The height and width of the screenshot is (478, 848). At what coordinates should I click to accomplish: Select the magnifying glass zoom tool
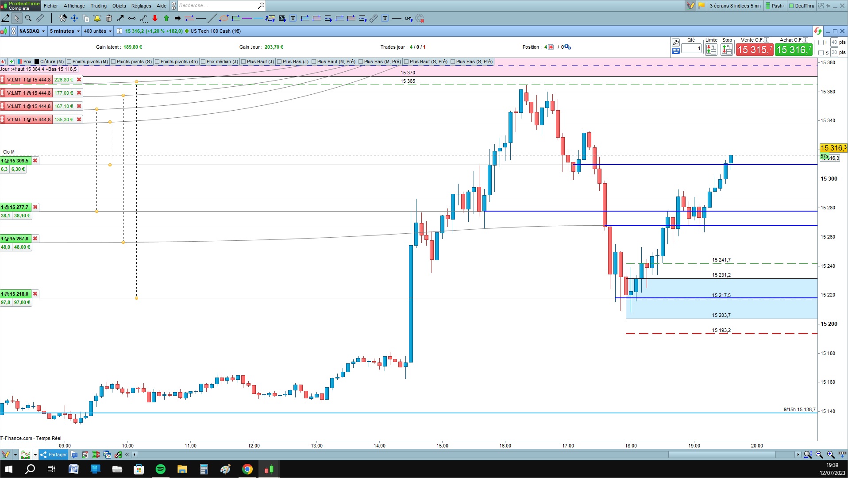point(28,18)
